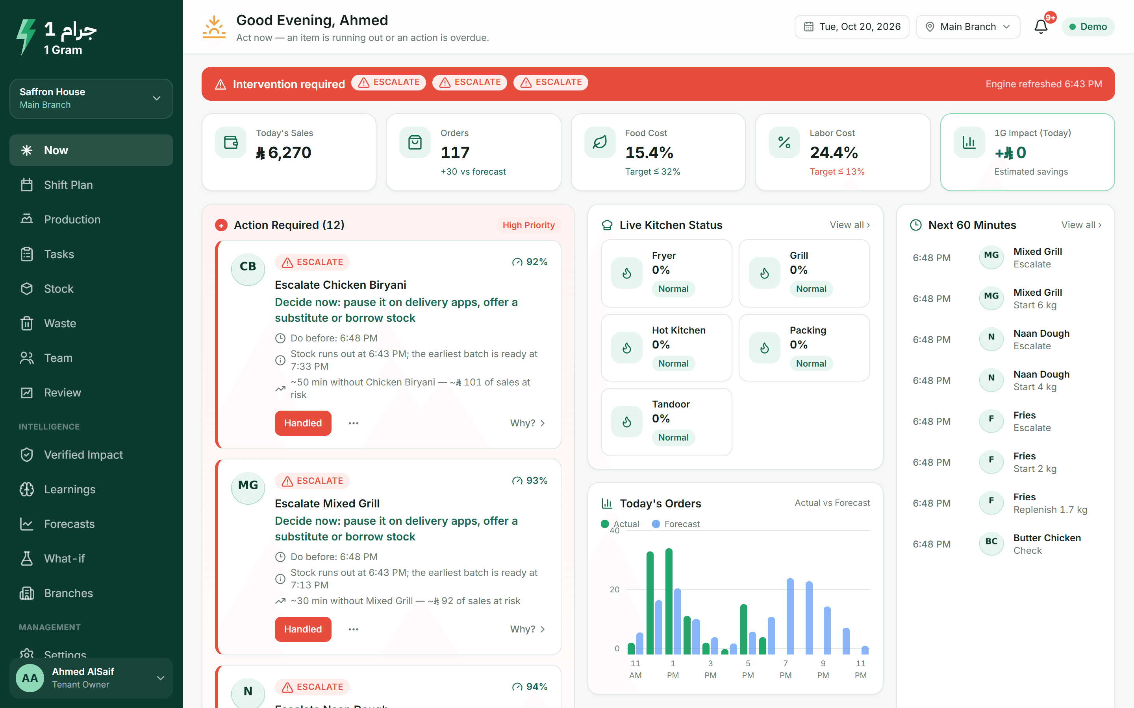The height and width of the screenshot is (708, 1134).
Task: Click the Next 60 Minutes clock icon
Action: coord(915,225)
